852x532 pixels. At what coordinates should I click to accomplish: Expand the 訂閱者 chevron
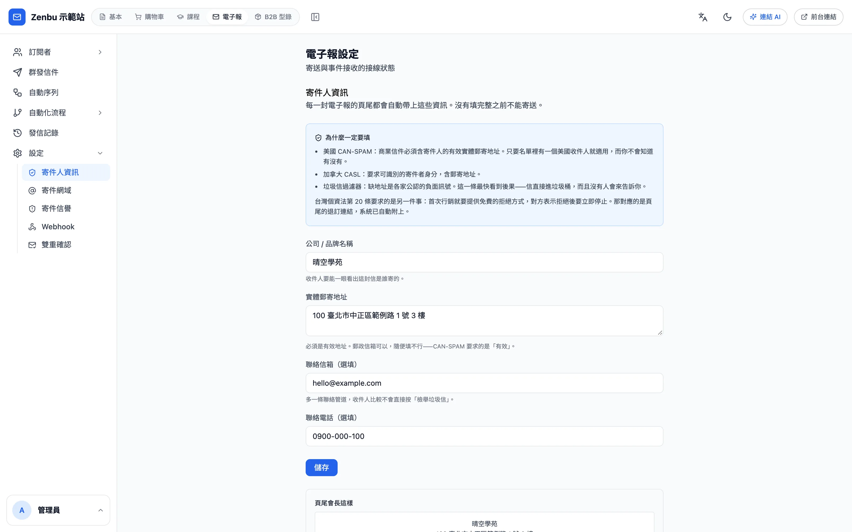tap(100, 52)
